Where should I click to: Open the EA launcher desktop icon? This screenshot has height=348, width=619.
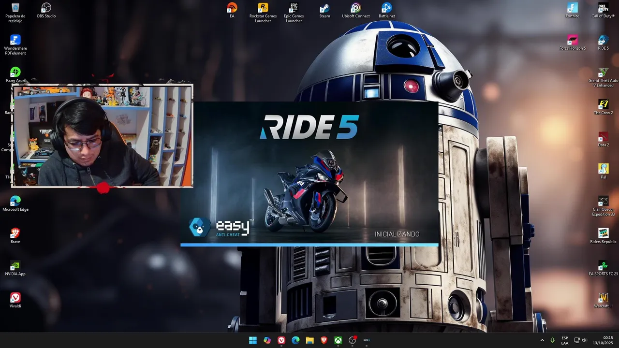click(232, 11)
